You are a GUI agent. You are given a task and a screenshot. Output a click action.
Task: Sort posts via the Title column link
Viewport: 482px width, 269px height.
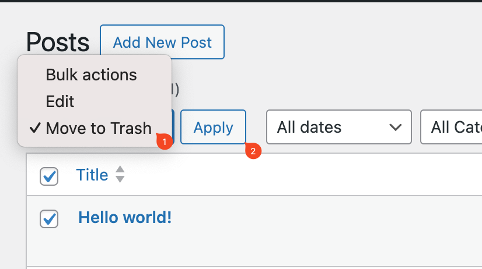[92, 175]
